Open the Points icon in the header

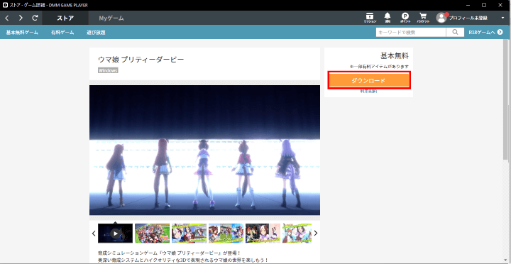click(405, 18)
